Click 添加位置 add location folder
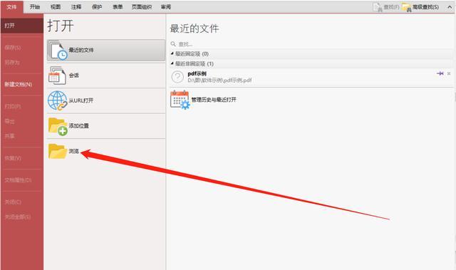The image size is (456, 270). click(106, 126)
